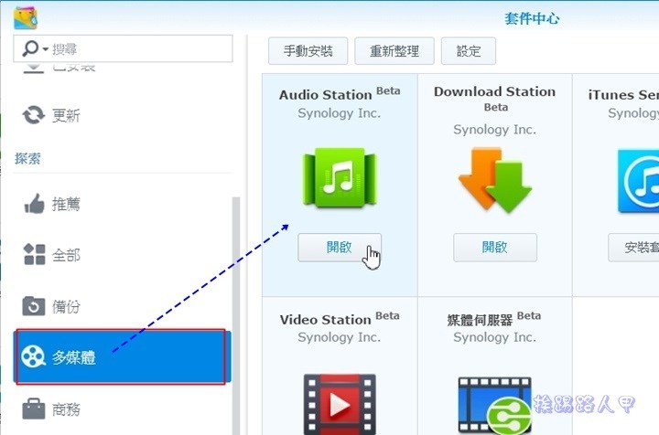This screenshot has height=435, width=659.
Task: Click the Video Station play icon
Action: (x=340, y=404)
